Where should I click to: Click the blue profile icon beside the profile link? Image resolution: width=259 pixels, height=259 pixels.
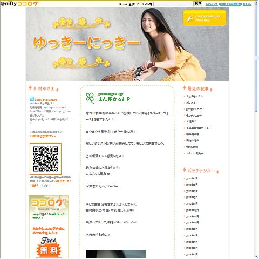pos(32,99)
